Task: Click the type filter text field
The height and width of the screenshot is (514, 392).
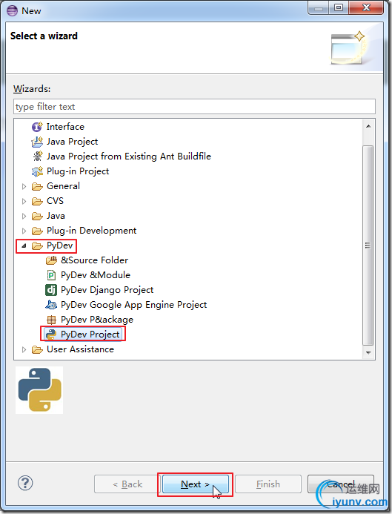Action: point(194,107)
